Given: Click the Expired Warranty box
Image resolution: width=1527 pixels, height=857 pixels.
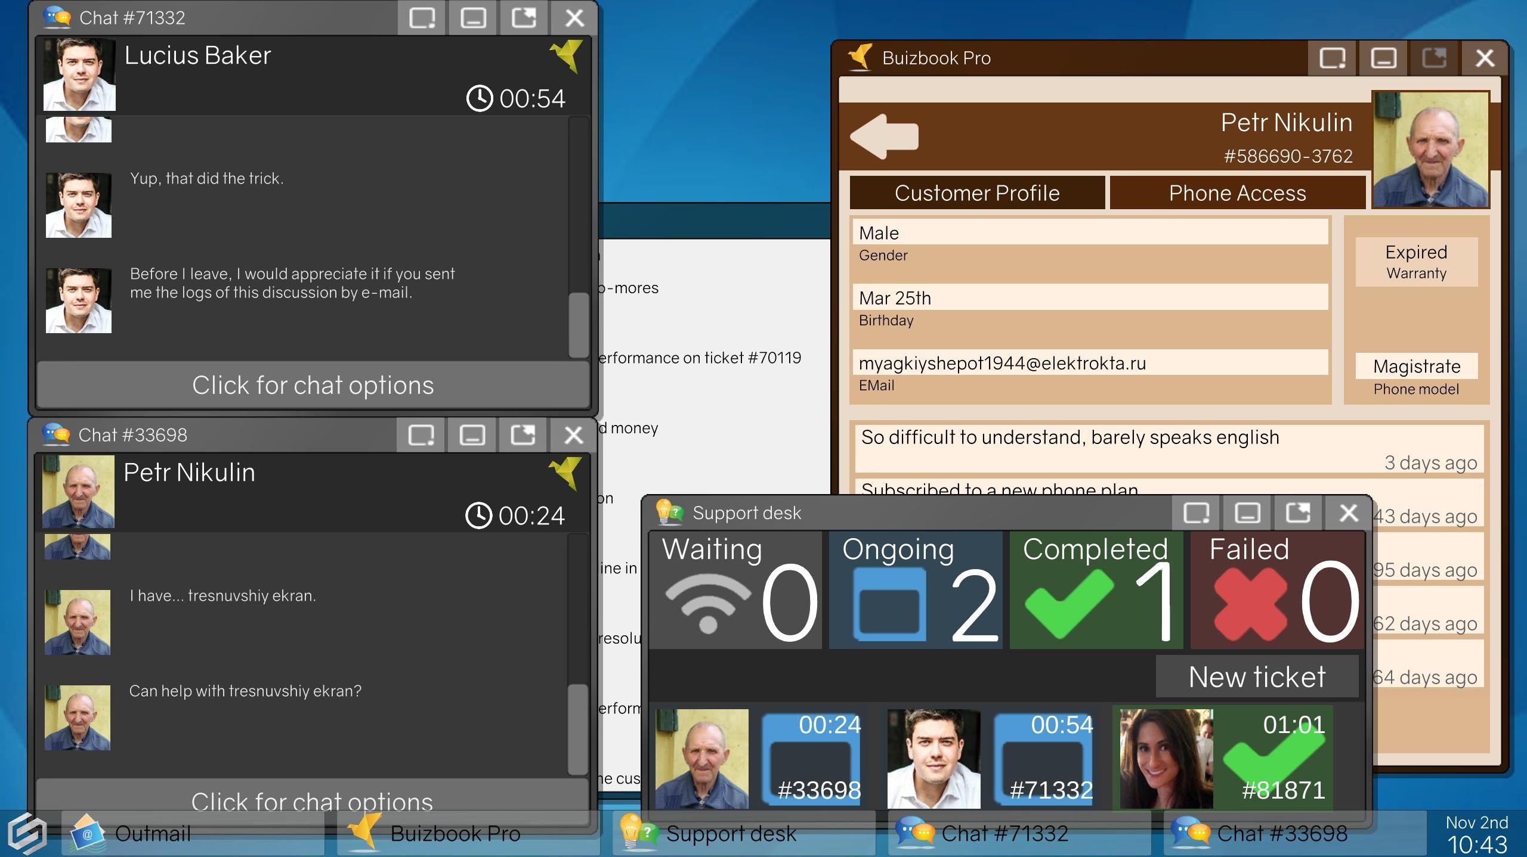Looking at the screenshot, I should tap(1416, 262).
